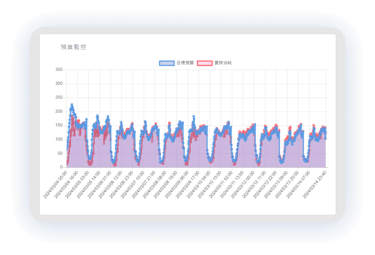Screen dimensions: 375x255
Task: Click the x-axis label 2024/03/05 03:00
Action: 77,185
